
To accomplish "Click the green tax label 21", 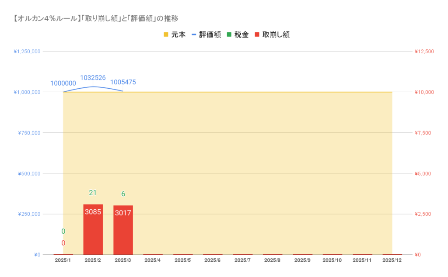I will coord(93,193).
